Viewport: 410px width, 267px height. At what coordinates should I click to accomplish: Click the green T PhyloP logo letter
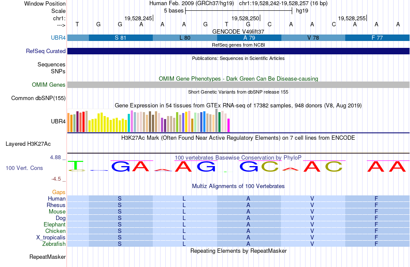click(x=77, y=166)
